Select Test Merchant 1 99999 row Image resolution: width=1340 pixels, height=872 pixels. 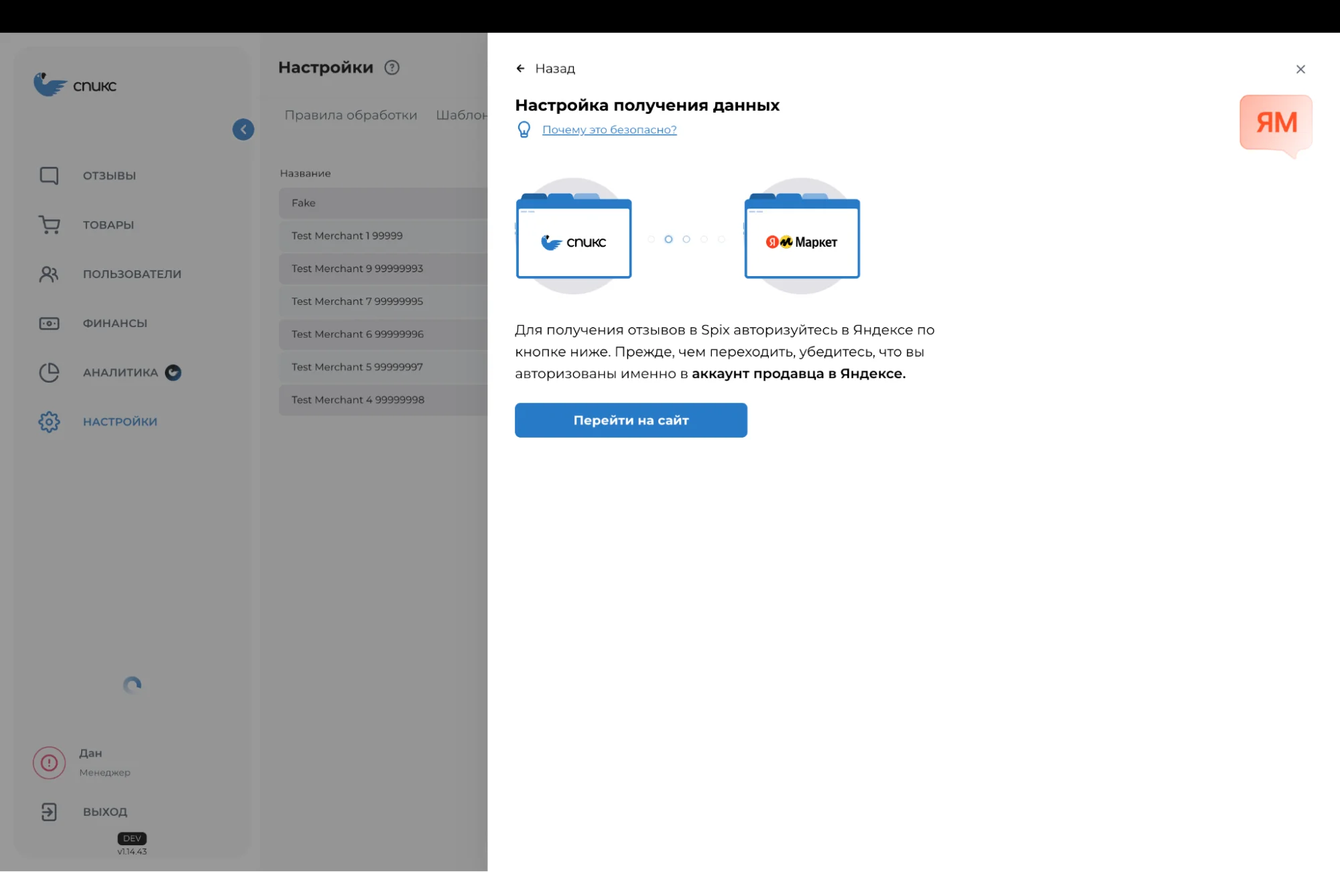click(383, 236)
